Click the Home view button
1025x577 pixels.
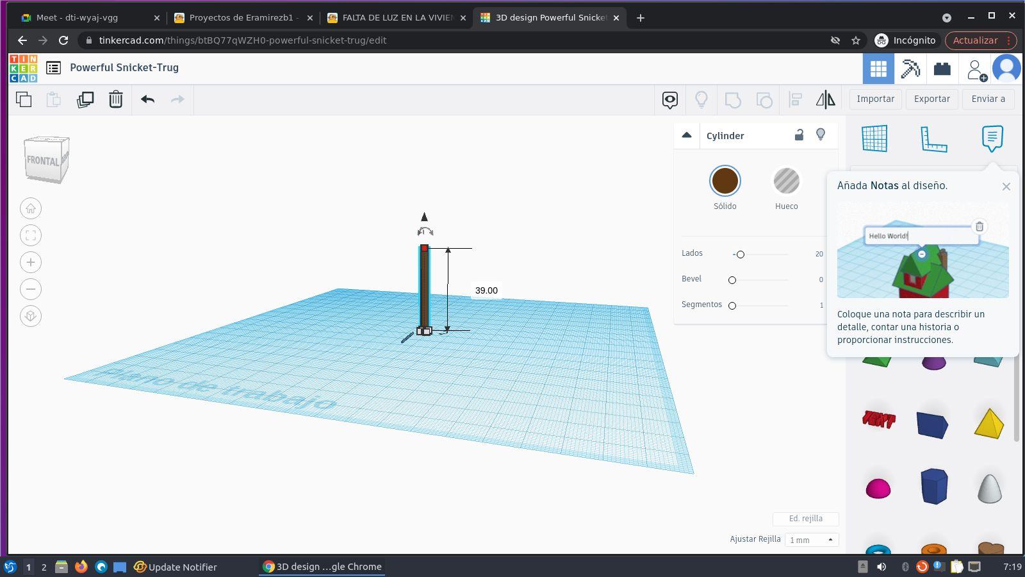pyautogui.click(x=31, y=208)
